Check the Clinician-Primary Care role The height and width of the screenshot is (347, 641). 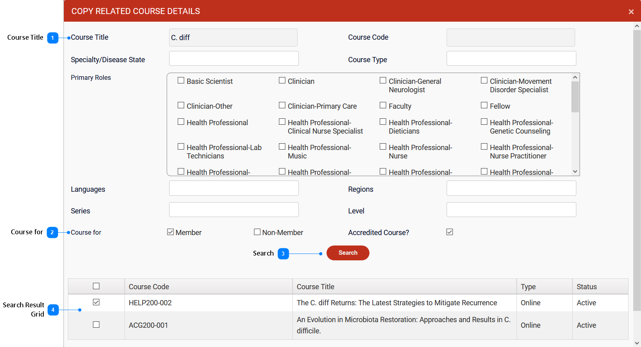(x=282, y=106)
